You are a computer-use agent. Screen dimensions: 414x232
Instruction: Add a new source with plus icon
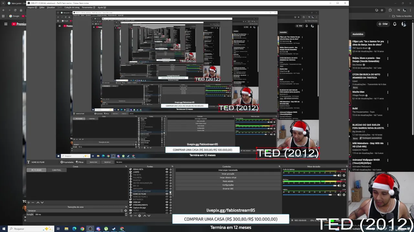pyautogui.click(x=131, y=216)
